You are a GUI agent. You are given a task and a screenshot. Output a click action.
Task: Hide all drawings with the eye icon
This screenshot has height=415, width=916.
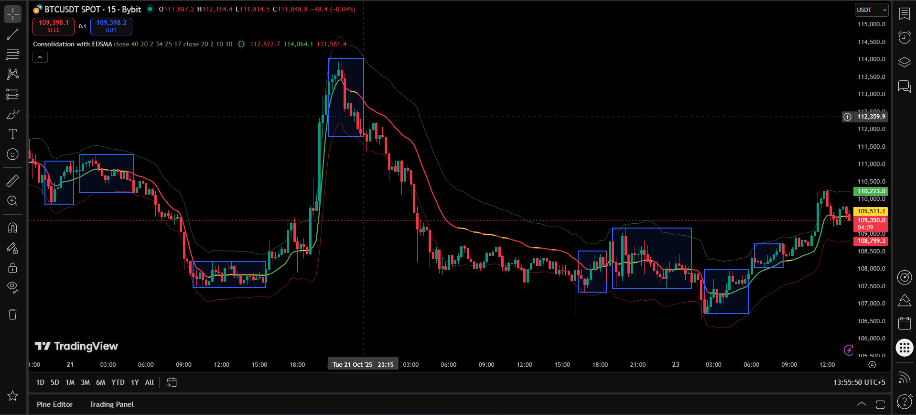tap(12, 287)
